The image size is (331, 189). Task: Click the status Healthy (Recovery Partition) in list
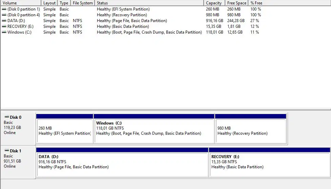click(x=122, y=15)
